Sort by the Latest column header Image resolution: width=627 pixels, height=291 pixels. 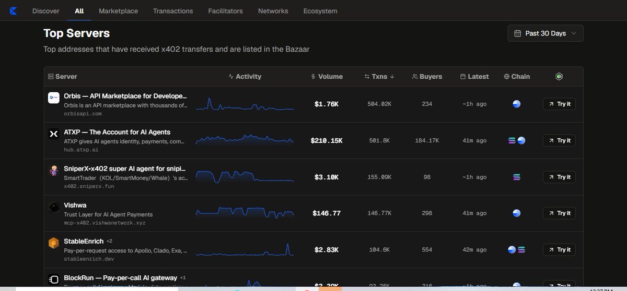tap(474, 77)
